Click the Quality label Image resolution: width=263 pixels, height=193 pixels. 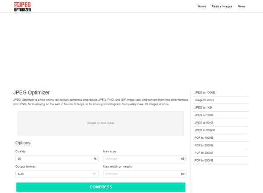coord(21,151)
